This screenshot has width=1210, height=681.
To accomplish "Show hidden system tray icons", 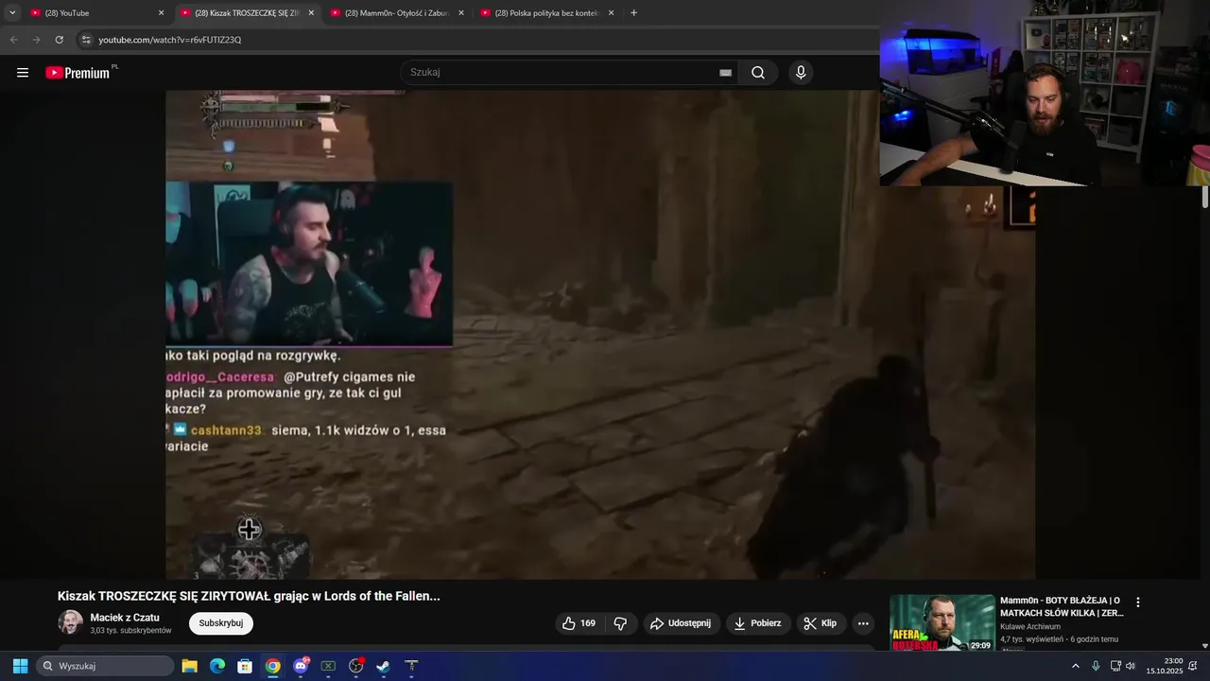I will (1075, 666).
